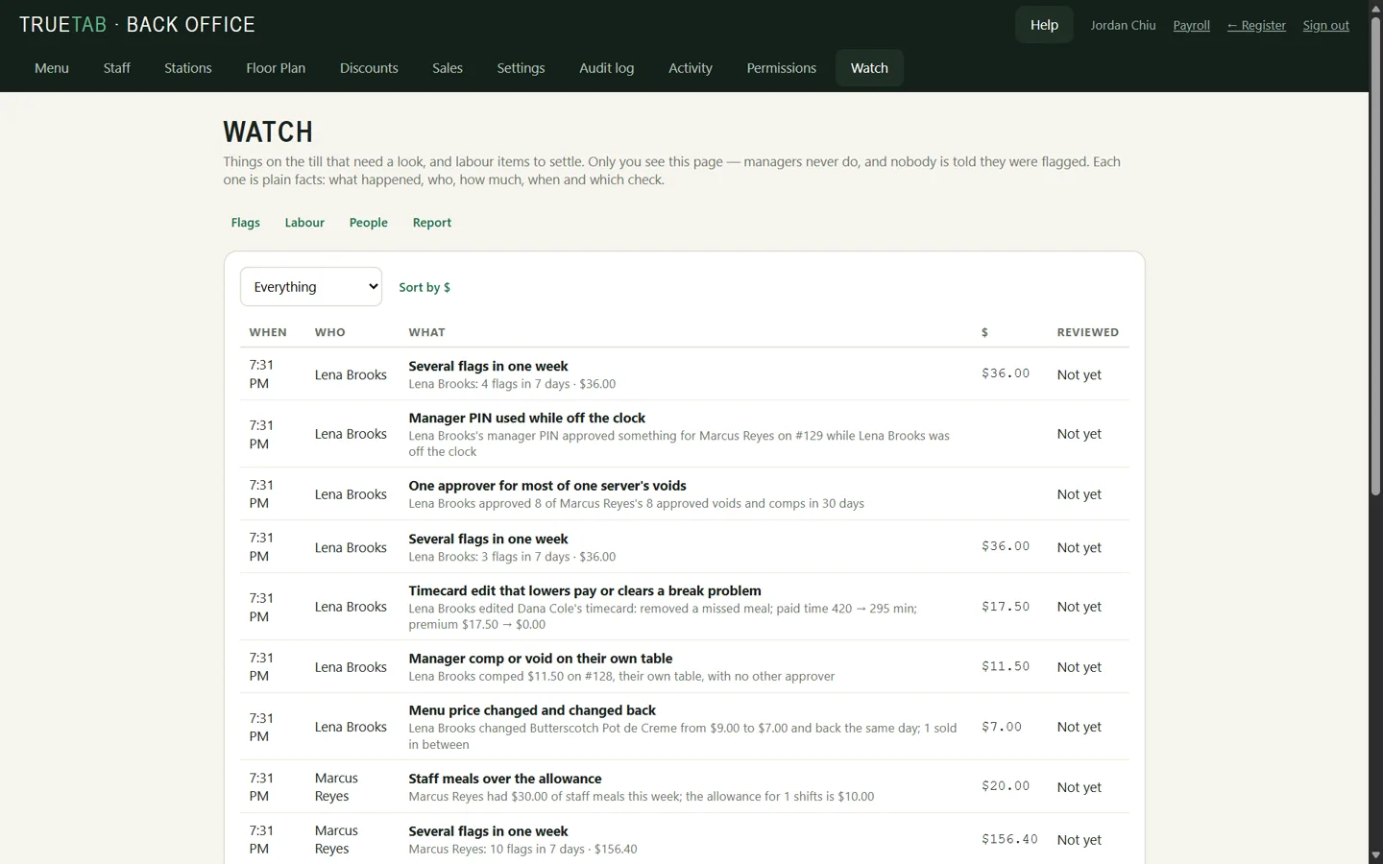1383x864 pixels.
Task: Click the Jordan Chiu user name
Action: point(1123,25)
